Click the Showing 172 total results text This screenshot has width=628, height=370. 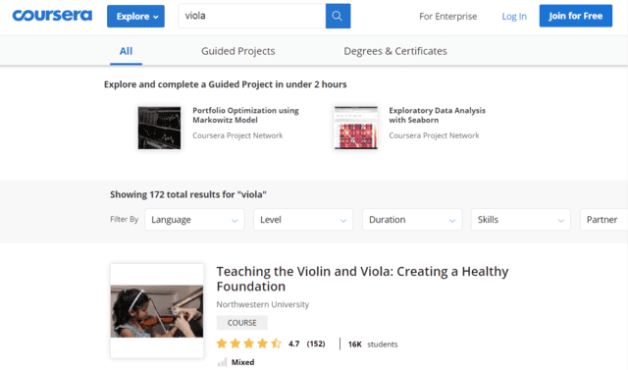click(x=188, y=194)
